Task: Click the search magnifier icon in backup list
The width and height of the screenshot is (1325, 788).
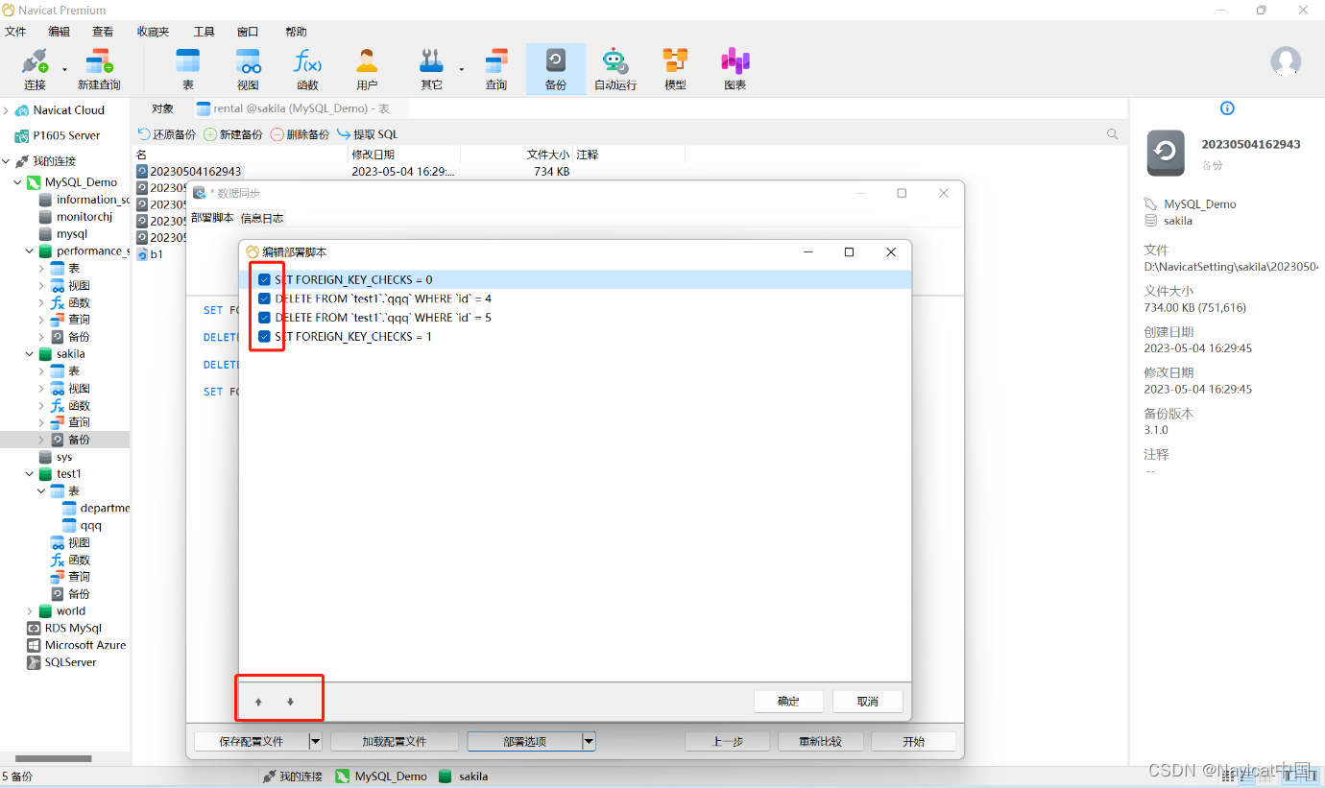Action: [x=1113, y=134]
